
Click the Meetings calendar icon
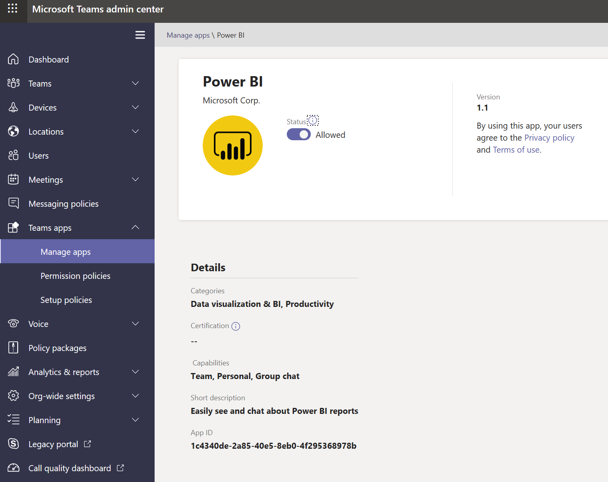tap(13, 179)
